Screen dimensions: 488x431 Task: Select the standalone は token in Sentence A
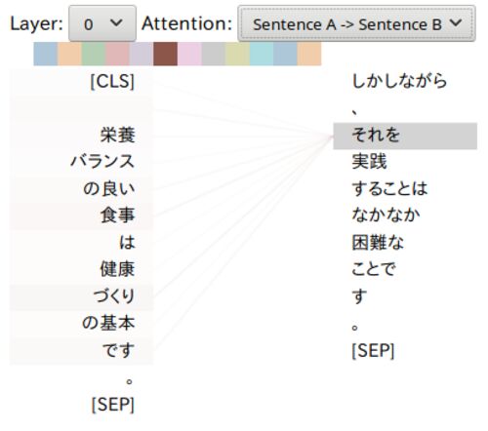coord(127,243)
